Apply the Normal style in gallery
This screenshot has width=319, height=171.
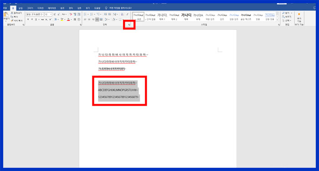(x=139, y=16)
